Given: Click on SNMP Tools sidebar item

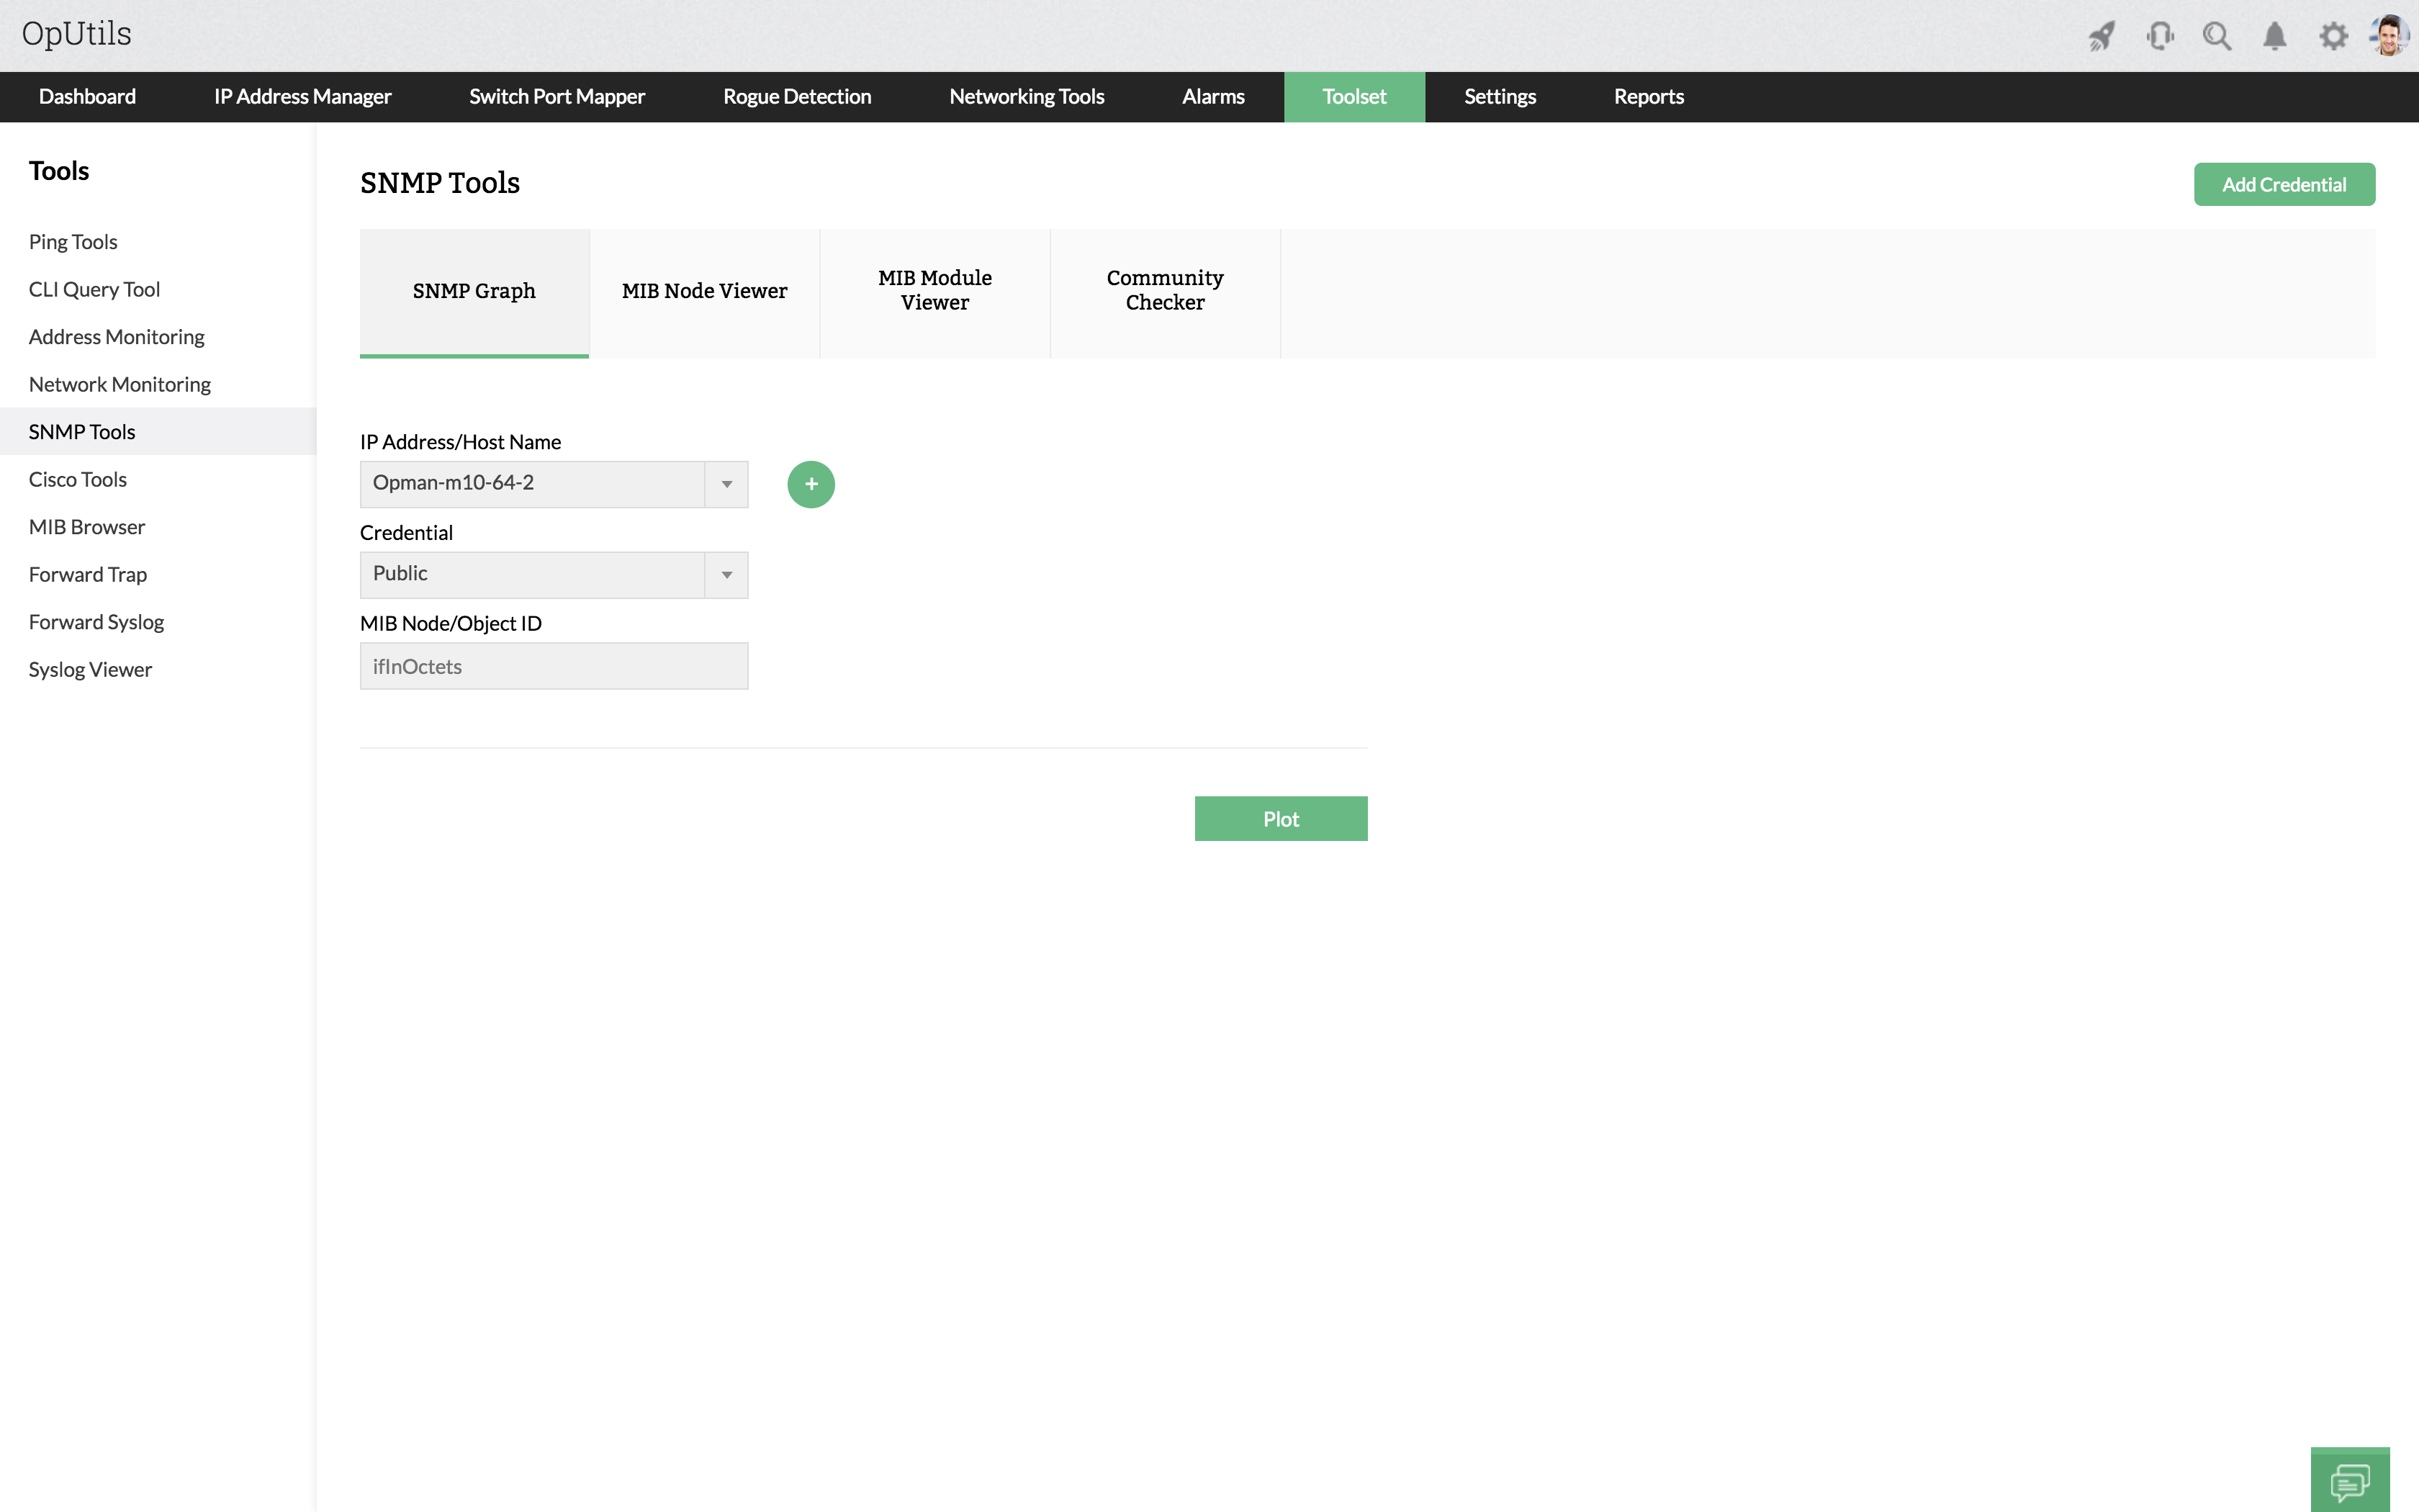Looking at the screenshot, I should (x=82, y=431).
